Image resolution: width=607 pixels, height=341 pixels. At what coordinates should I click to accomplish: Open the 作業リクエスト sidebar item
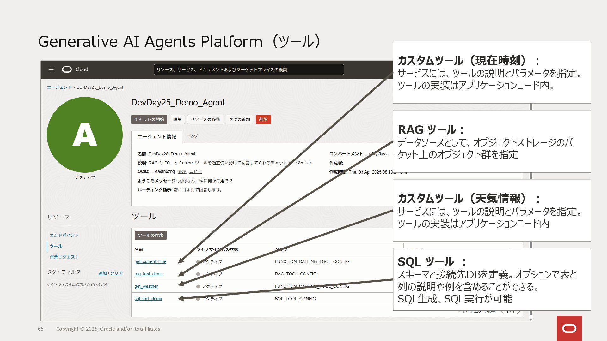pyautogui.click(x=64, y=257)
